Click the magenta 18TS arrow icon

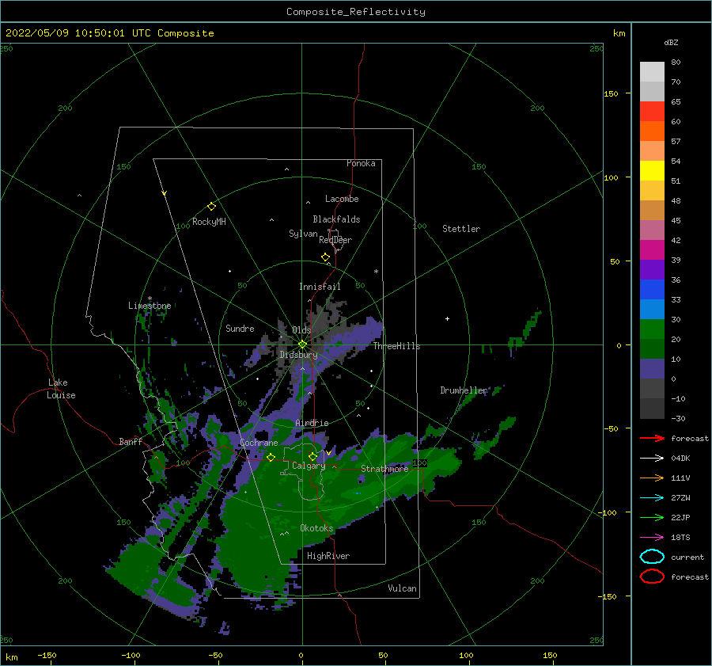[652, 538]
